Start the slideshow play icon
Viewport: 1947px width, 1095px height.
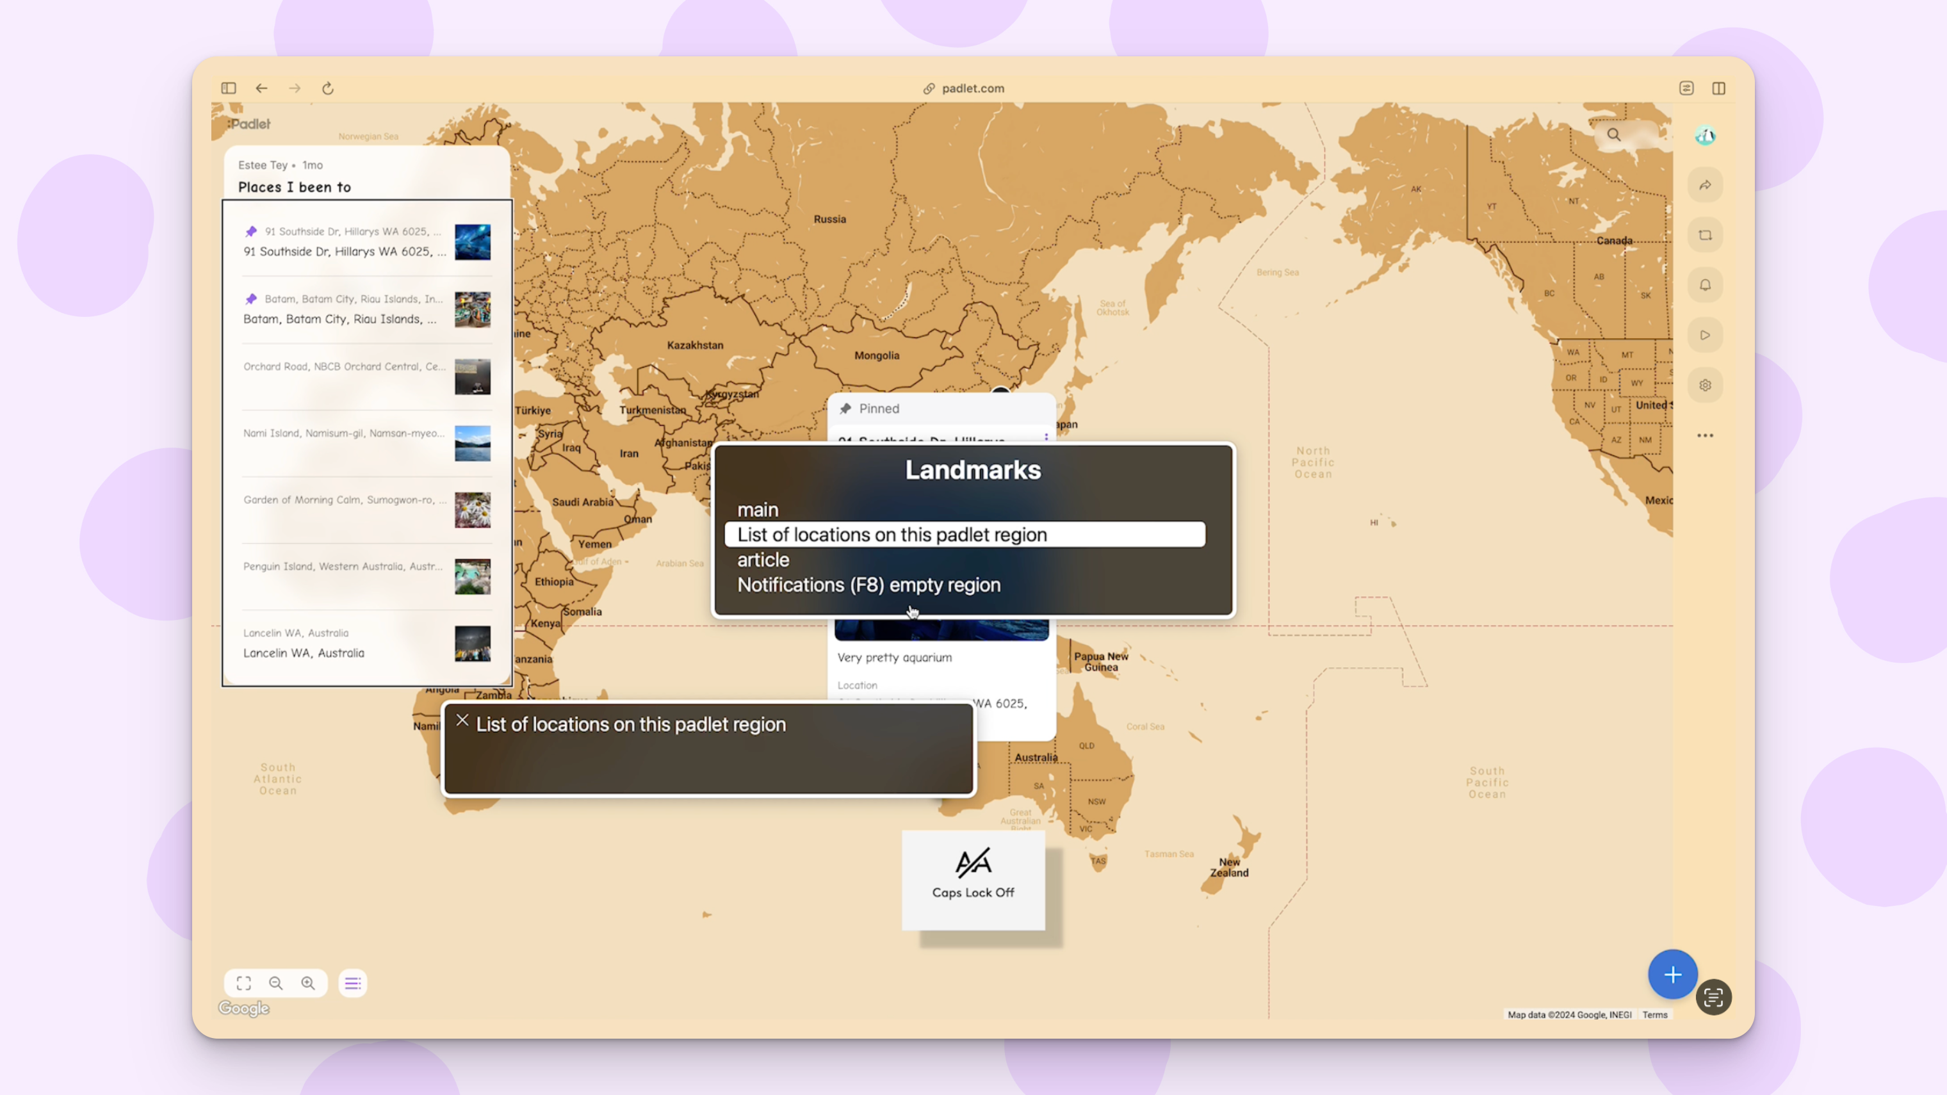pyautogui.click(x=1705, y=335)
